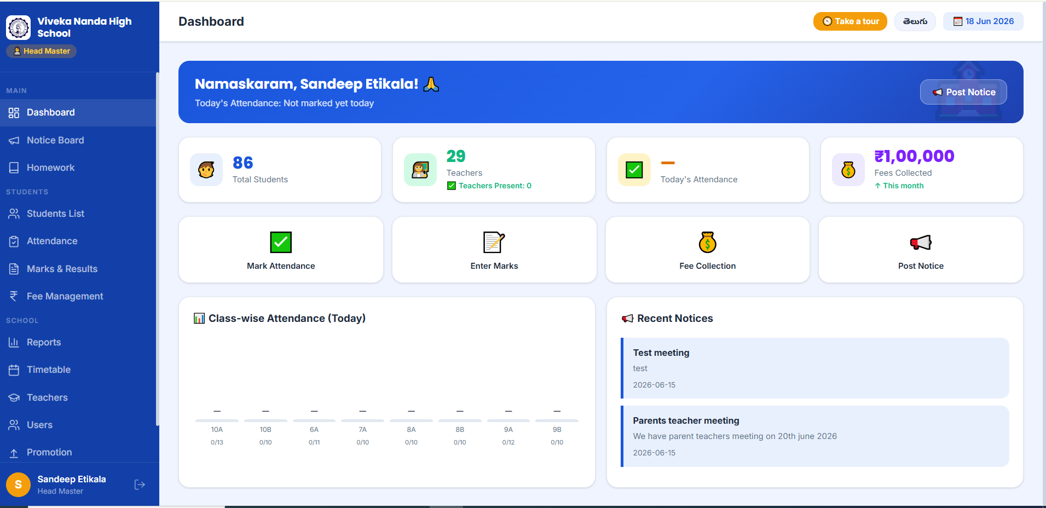Screen dimensions: 1046x508
Task: Click the Teachers stat card icon
Action: pyautogui.click(x=420, y=170)
